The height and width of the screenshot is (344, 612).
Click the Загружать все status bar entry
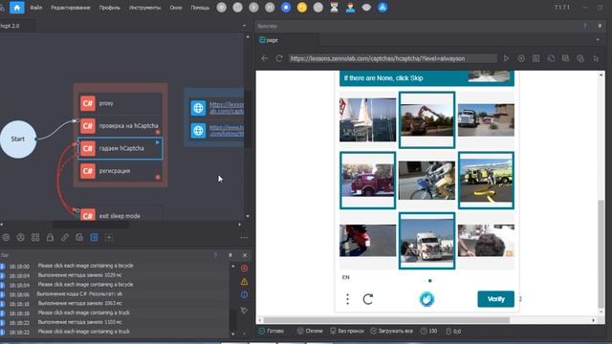click(x=391, y=332)
